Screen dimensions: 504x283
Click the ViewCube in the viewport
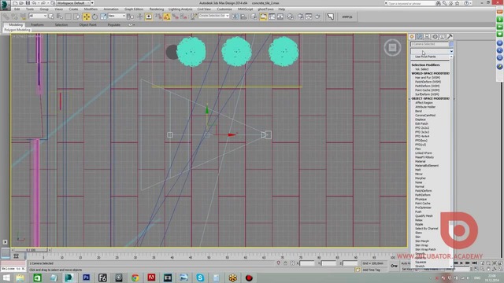tap(392, 48)
